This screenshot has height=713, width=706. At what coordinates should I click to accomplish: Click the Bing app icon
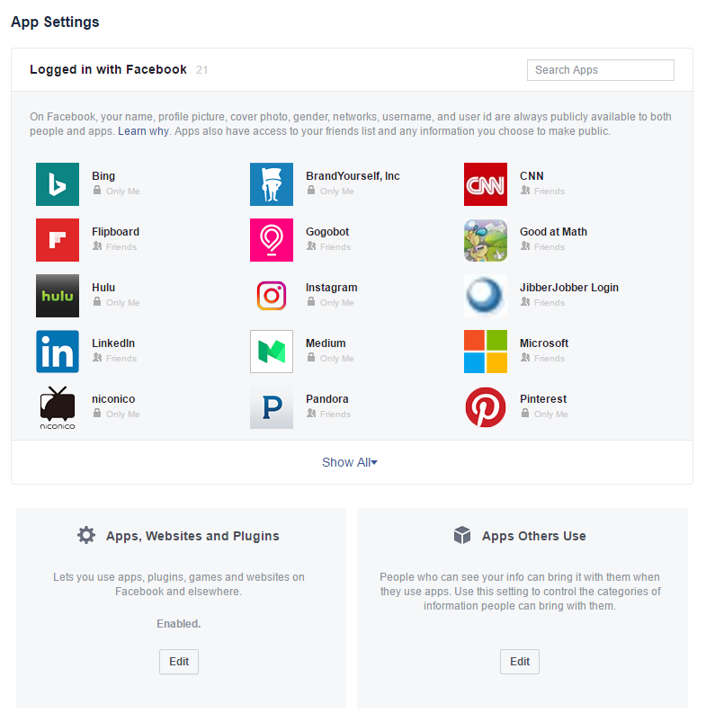(x=58, y=184)
